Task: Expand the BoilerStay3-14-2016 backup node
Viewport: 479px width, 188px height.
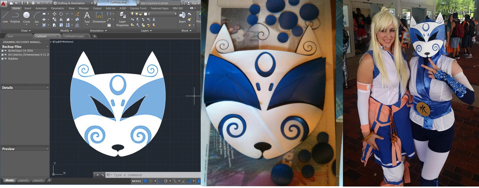Action: point(3,51)
